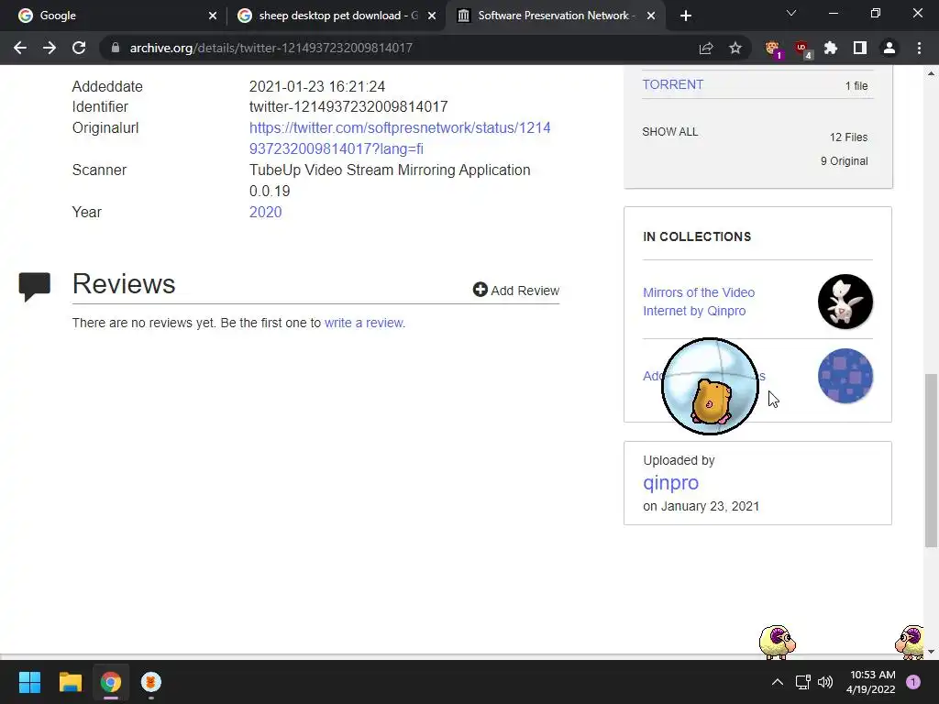Open the original Twitter status URL

pos(400,138)
